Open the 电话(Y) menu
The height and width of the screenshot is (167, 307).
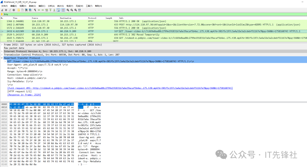click(70, 6)
